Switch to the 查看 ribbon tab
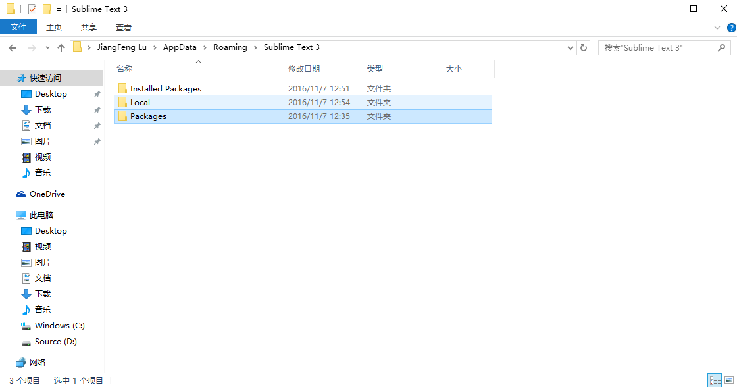The height and width of the screenshot is (387, 737). click(124, 27)
